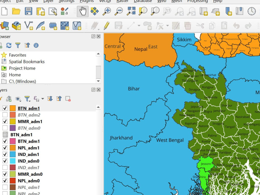The height and width of the screenshot is (195, 260).
Task: Click the Zoom Last icon
Action: coord(179,11)
